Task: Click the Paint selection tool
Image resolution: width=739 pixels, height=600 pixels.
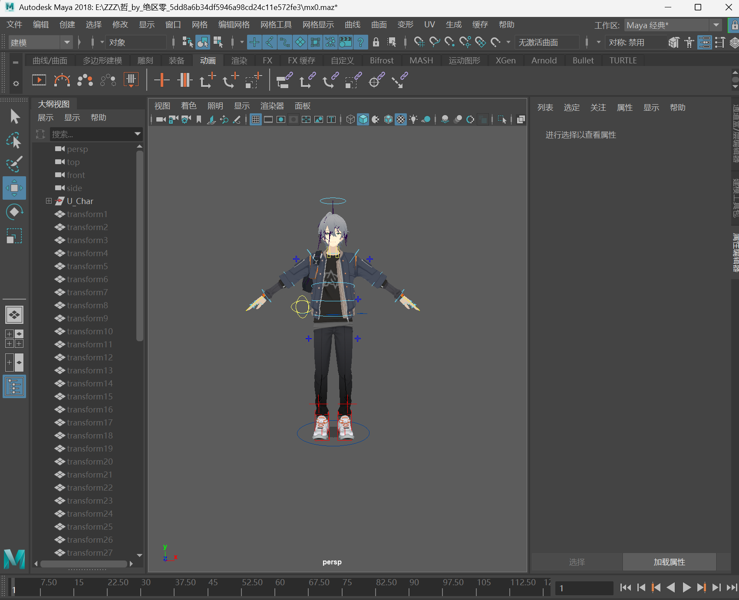Action: (14, 164)
